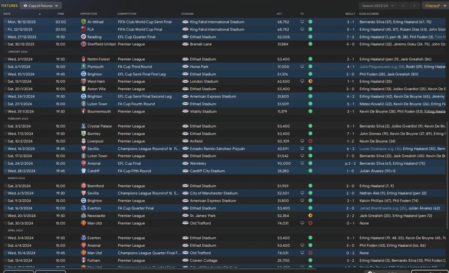Click the 7 - 2 result against Reading

point(350,37)
